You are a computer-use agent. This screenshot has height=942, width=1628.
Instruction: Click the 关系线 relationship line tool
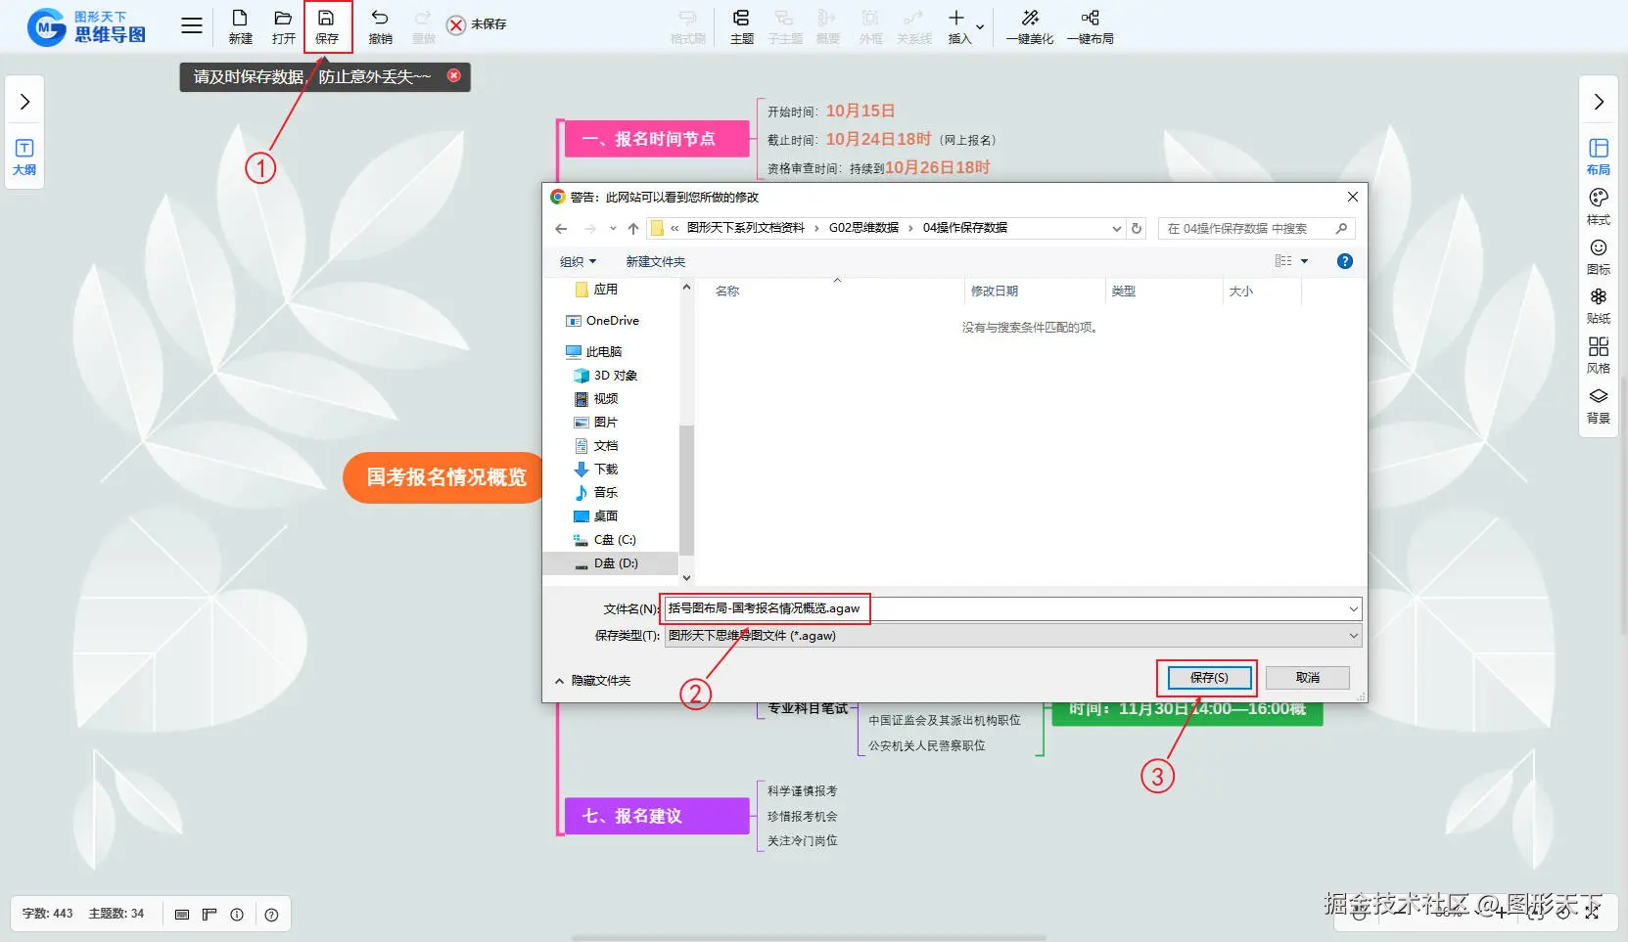pos(913,26)
